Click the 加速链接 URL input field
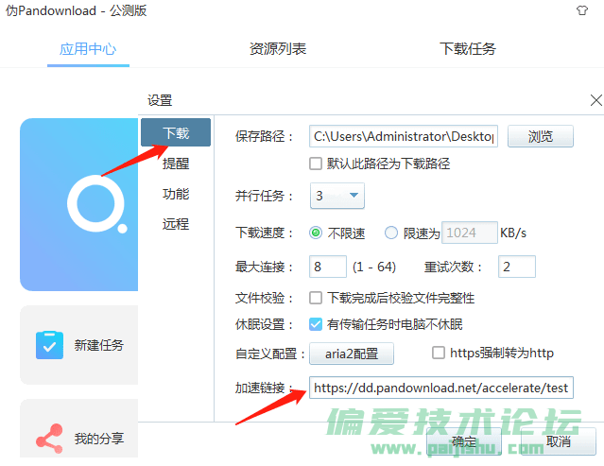This screenshot has height=466, width=604. tap(440, 388)
